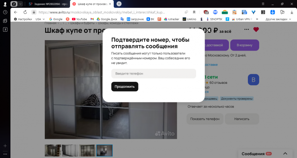Close the 'Шкаф купе' tab
Image resolution: width=297 pixels, height=158 pixels.
[x=110, y=4]
